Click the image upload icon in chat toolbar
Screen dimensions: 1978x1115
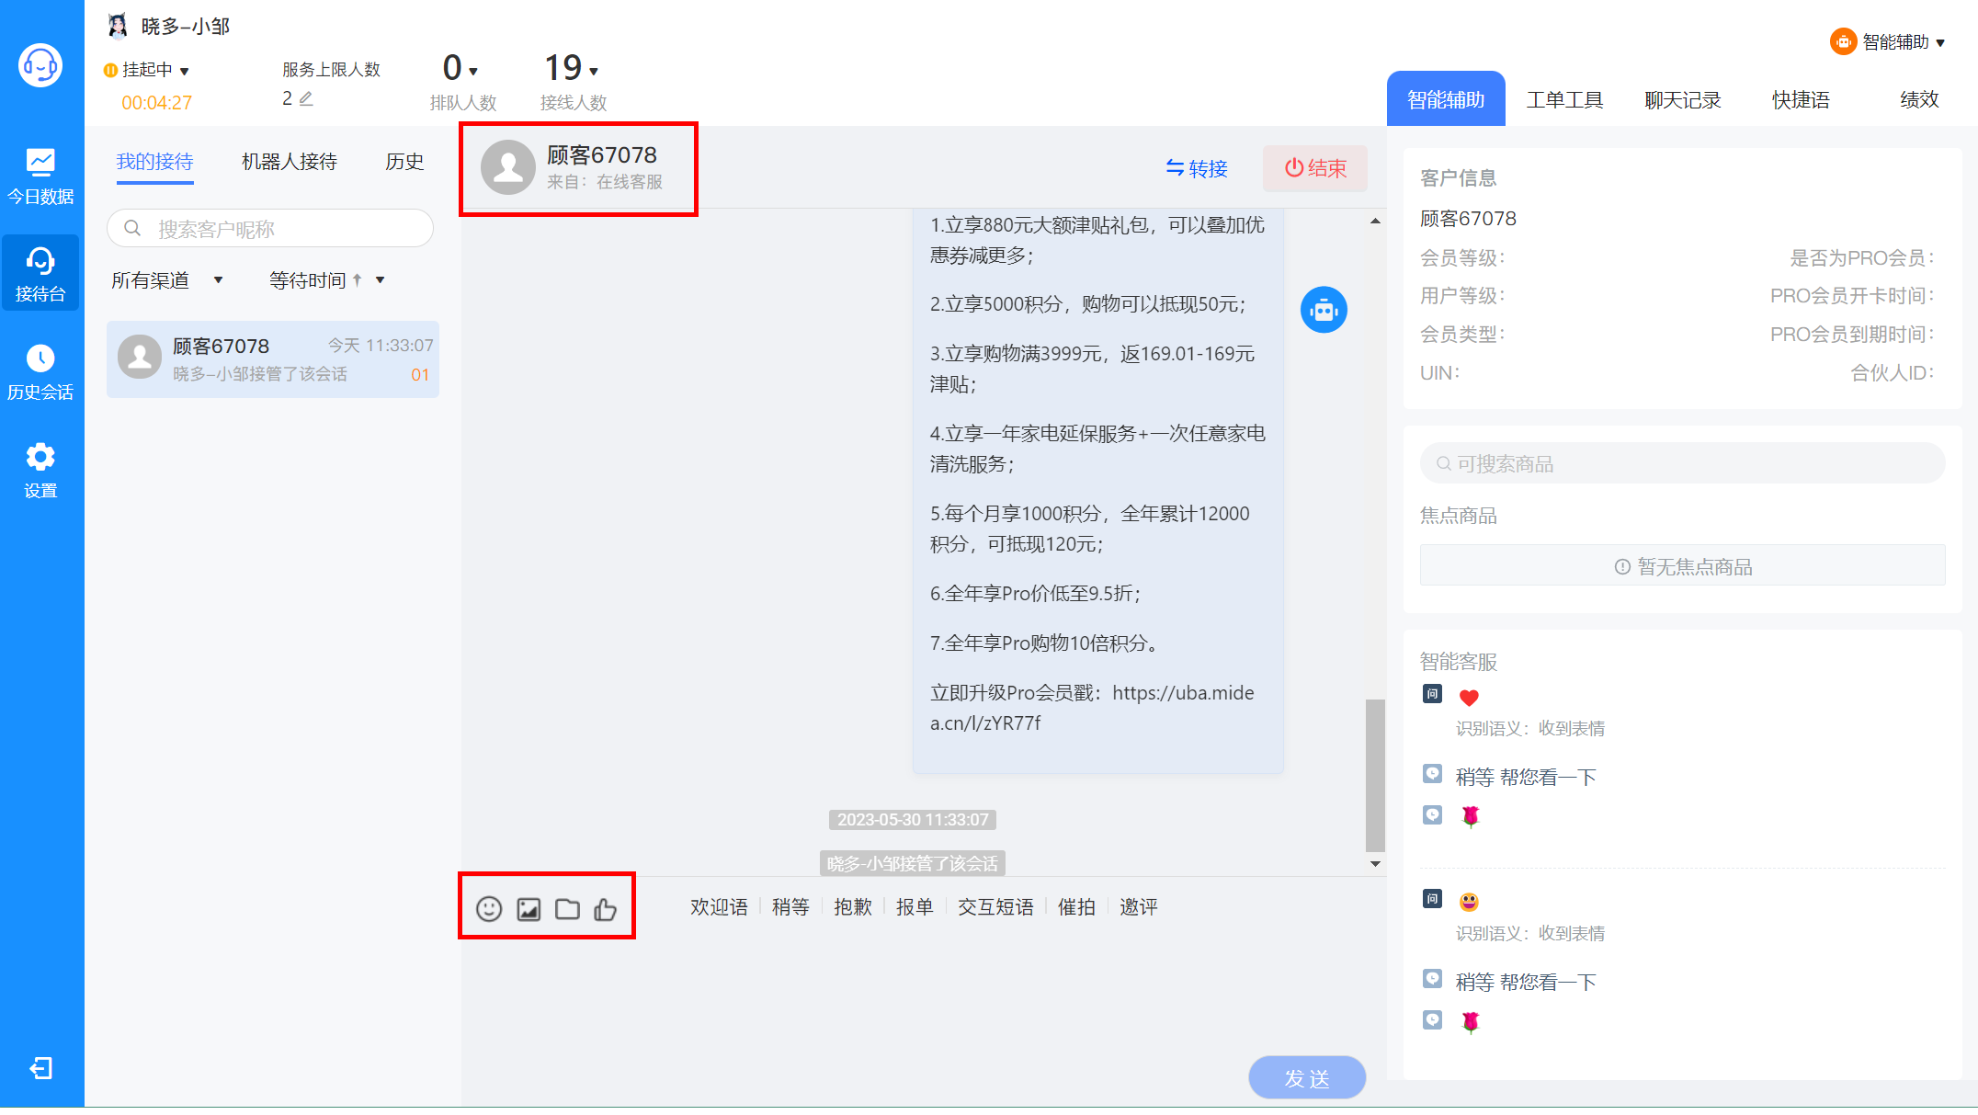click(x=529, y=908)
